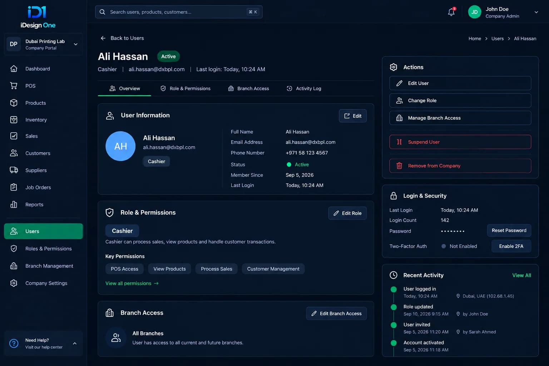Collapse the Need Help panel chevron
This screenshot has width=549, height=366.
[75, 343]
